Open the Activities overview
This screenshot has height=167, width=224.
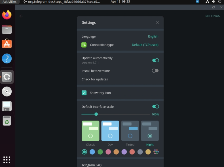pos(9,2)
